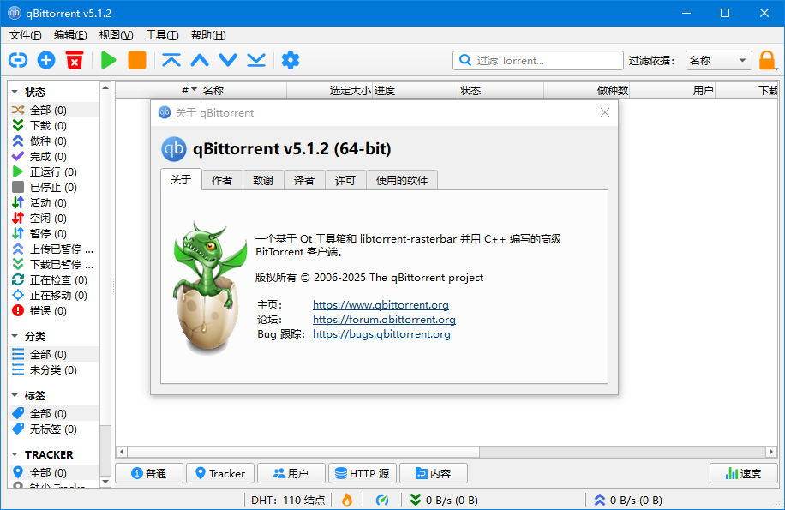Filter by 活动 (0) status
The width and height of the screenshot is (785, 510).
click(x=54, y=202)
